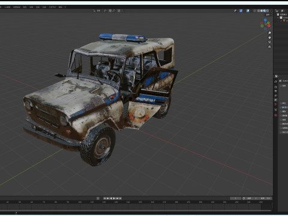
Task: Click the selectability and visibility icon
Action: point(235,11)
